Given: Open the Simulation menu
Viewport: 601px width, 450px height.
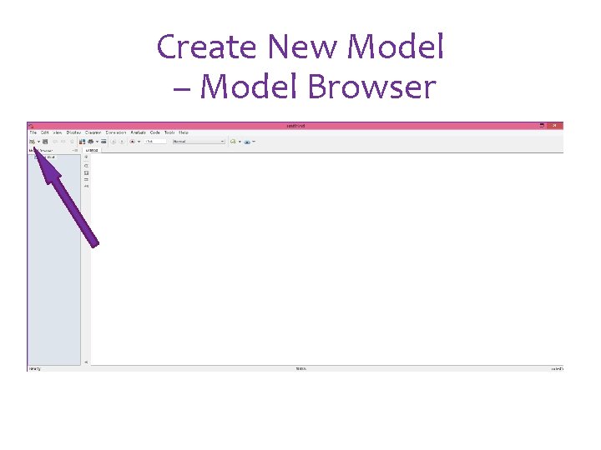Looking at the screenshot, I should pos(116,132).
